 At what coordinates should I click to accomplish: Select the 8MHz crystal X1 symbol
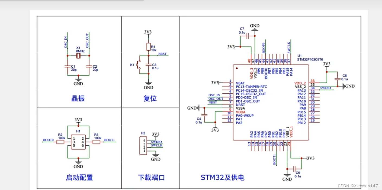[78, 55]
